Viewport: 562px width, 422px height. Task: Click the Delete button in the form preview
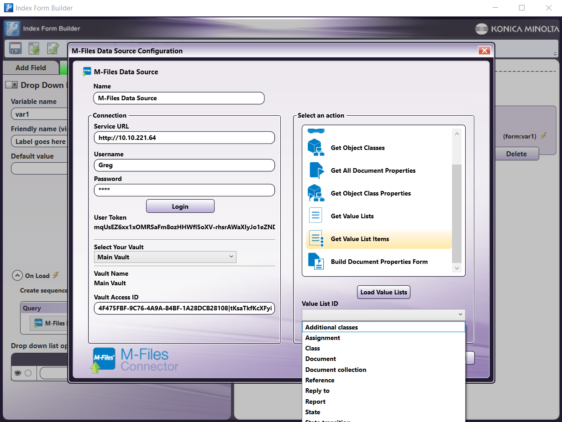coord(516,154)
